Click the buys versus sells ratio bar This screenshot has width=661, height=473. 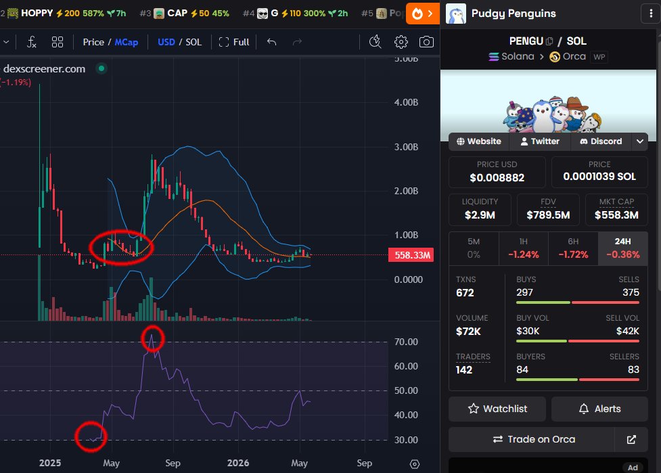tap(578, 302)
